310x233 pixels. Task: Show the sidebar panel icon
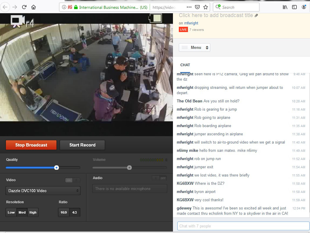294,7
